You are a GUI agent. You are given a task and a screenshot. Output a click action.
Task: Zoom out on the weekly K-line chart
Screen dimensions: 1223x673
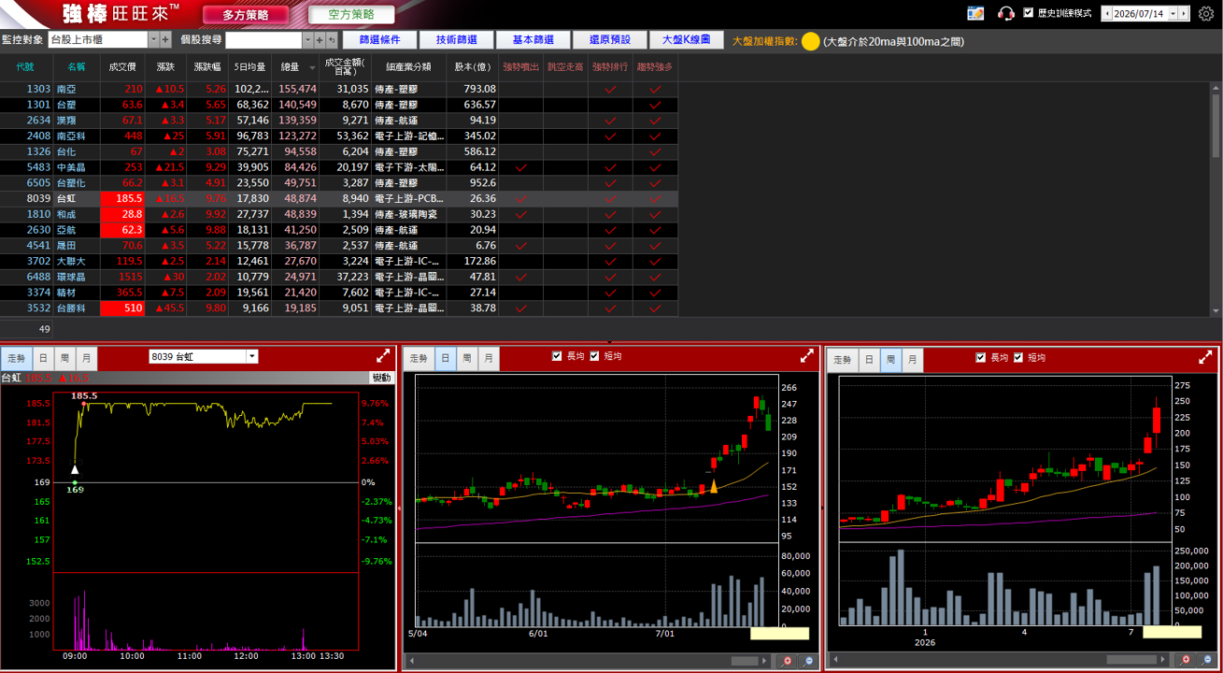(x=1207, y=661)
